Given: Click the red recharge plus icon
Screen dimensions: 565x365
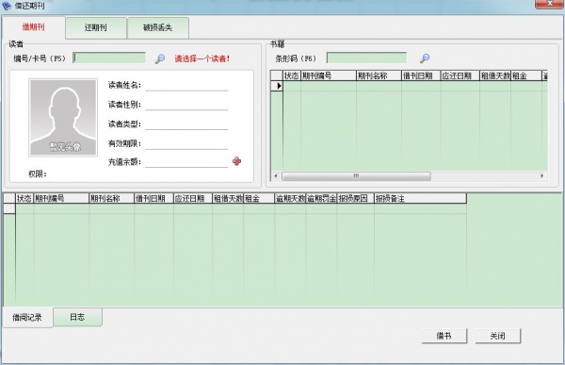Looking at the screenshot, I should pos(236,161).
